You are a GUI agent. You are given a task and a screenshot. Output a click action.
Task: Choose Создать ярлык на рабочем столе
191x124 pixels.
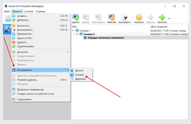coord(41,94)
